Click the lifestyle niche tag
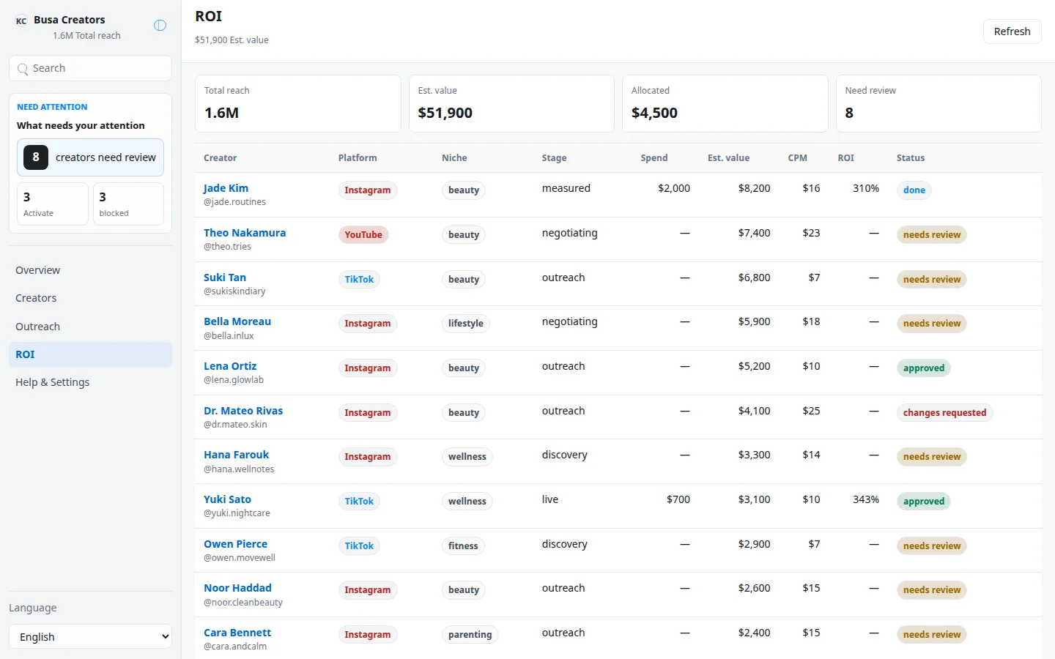This screenshot has width=1055, height=659. [465, 324]
